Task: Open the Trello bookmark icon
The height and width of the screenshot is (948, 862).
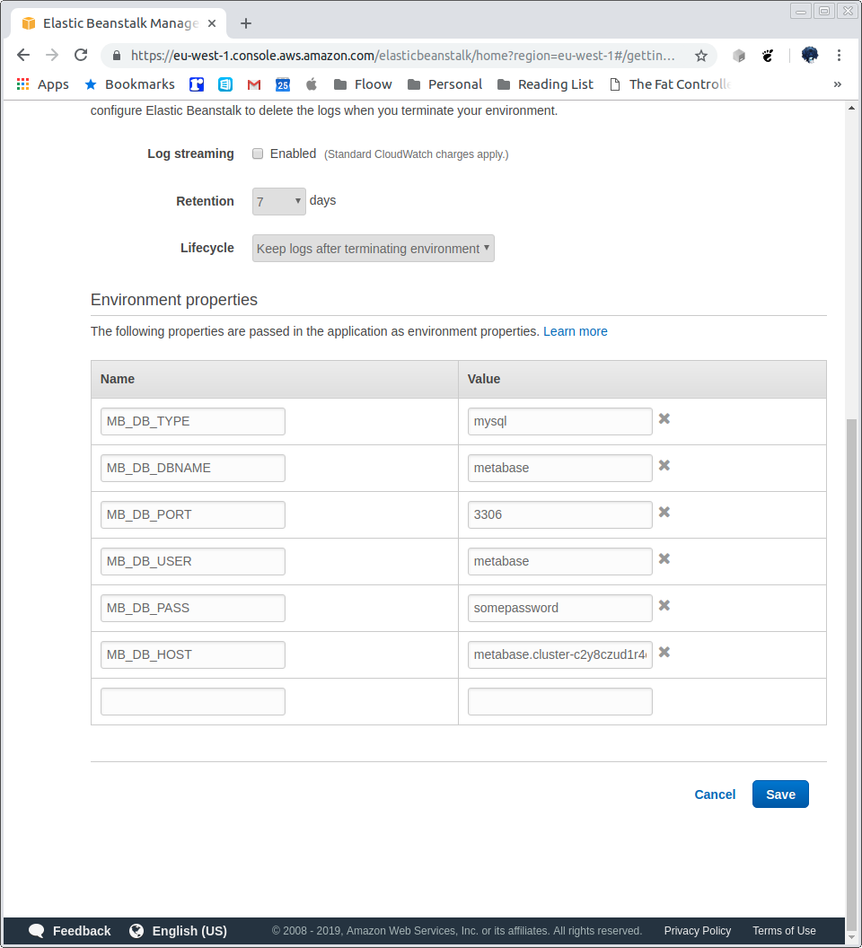Action: click(197, 84)
